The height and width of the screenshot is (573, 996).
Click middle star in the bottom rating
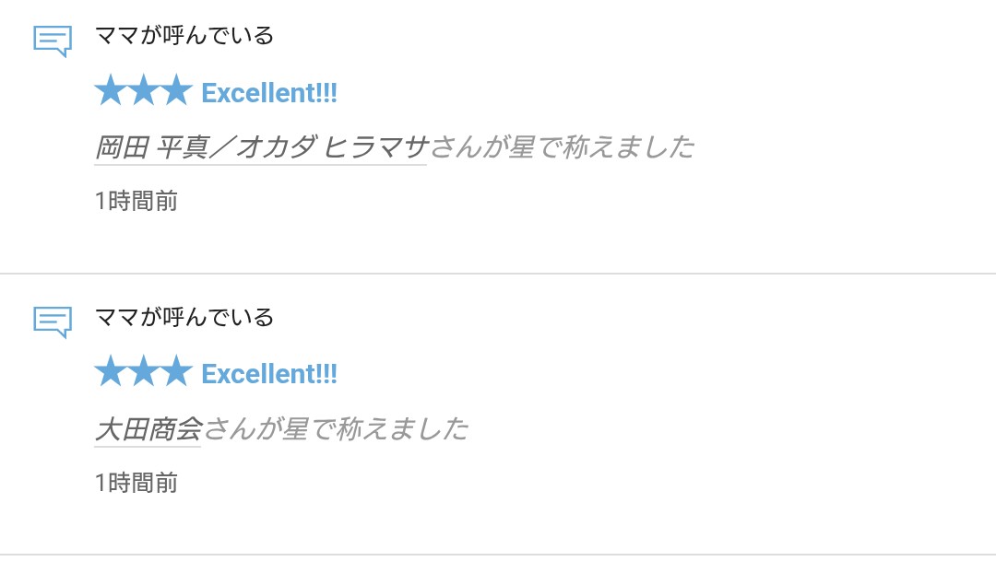point(144,371)
